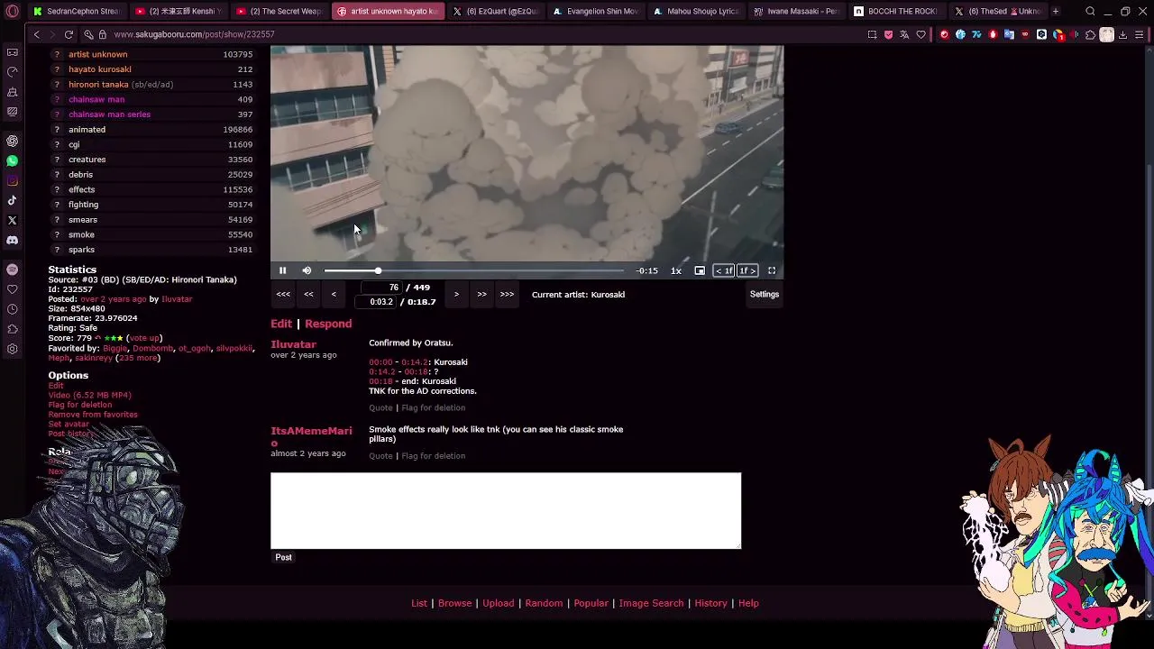Submit comment with Post button
Viewport: 1154px width, 649px height.
[283, 557]
